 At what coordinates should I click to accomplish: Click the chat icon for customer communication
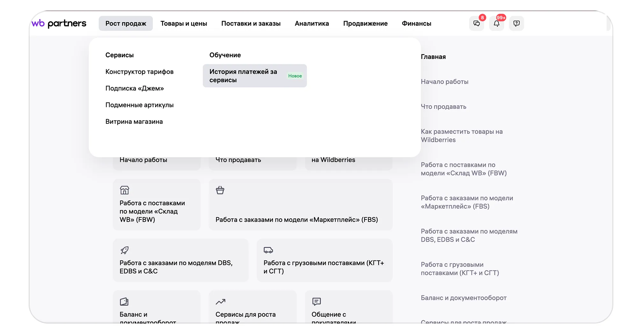317,302
